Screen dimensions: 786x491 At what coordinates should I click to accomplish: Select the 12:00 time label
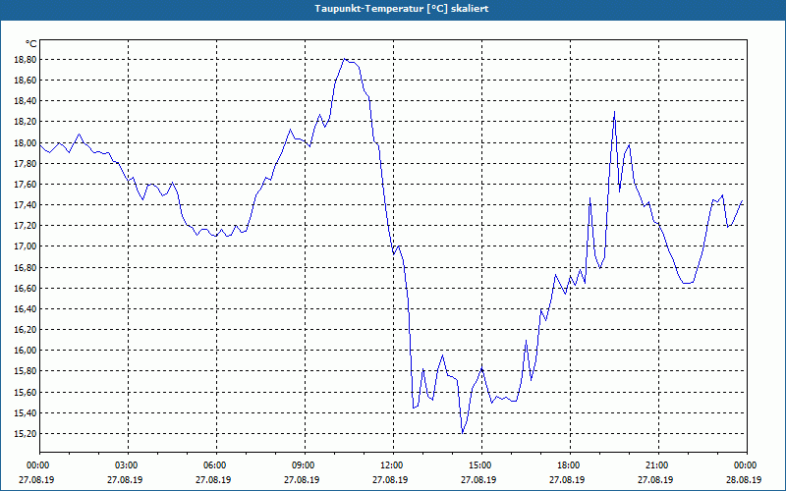click(390, 465)
